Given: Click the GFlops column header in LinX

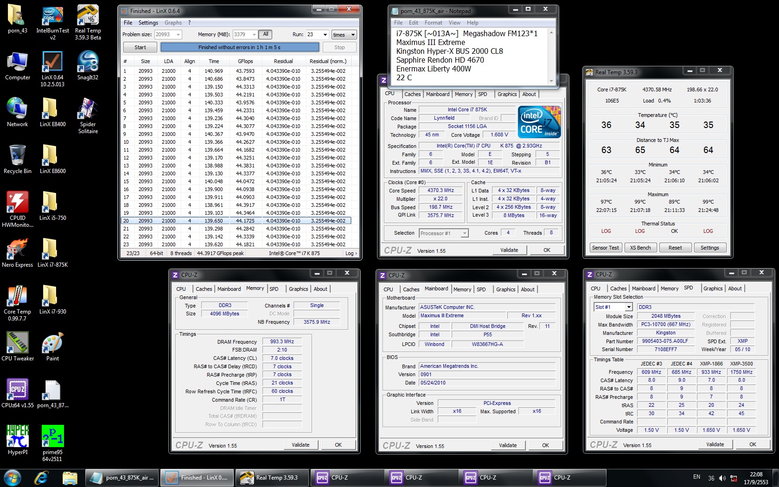Looking at the screenshot, I should click(245, 61).
